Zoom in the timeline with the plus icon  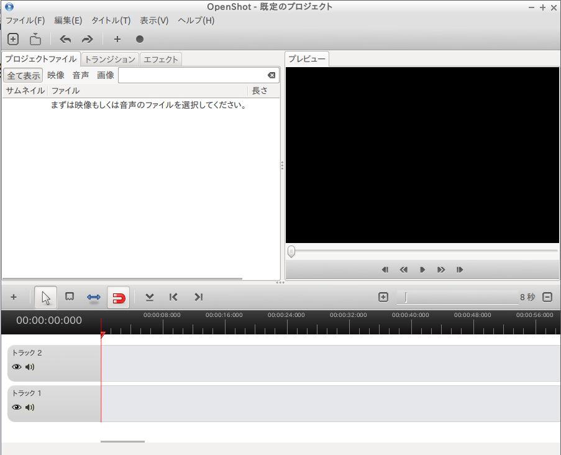(x=383, y=296)
